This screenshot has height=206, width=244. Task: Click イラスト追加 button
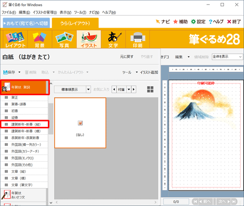coord(149,72)
